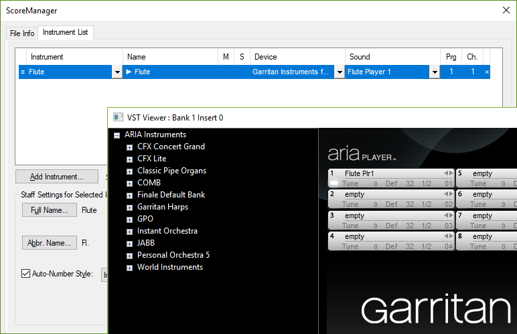Click the Flute Plr1 slot 1 name
Image resolution: width=517 pixels, height=334 pixels.
click(359, 173)
